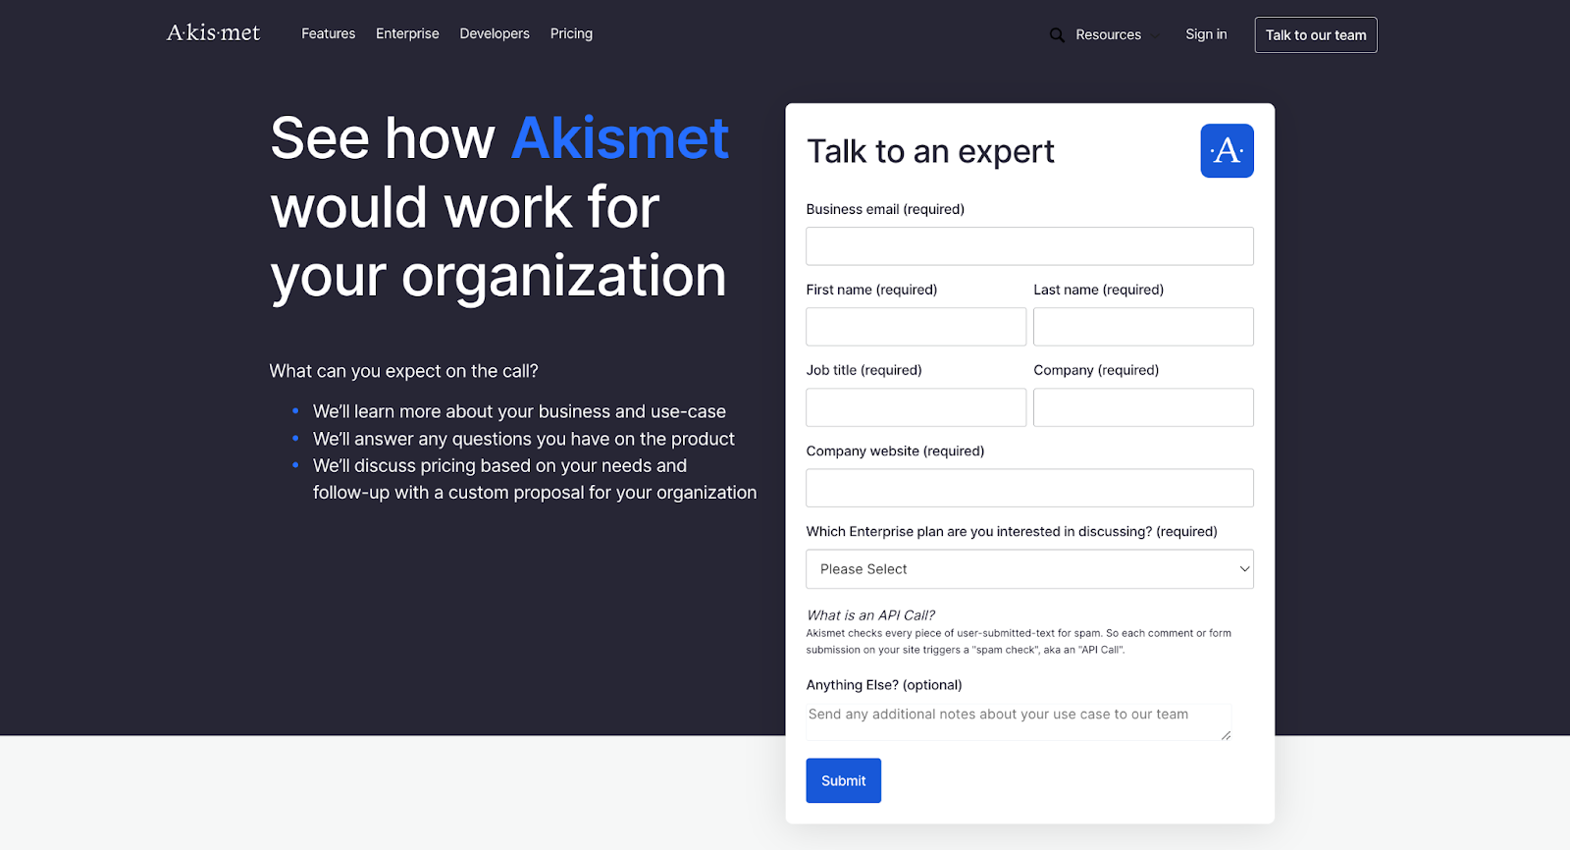Focus the Company input field
Screen dimensions: 1570x850
tap(1143, 407)
